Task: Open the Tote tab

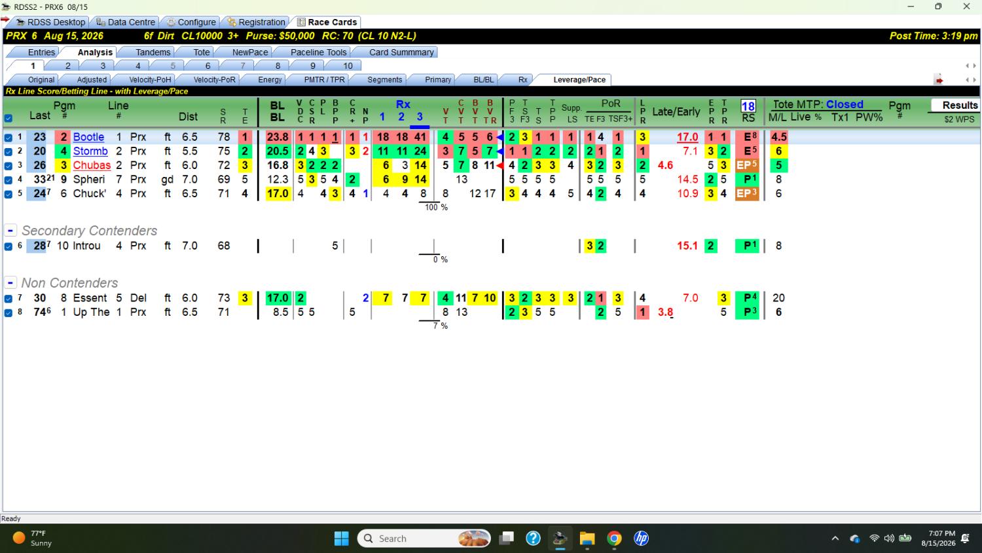Action: [x=202, y=52]
